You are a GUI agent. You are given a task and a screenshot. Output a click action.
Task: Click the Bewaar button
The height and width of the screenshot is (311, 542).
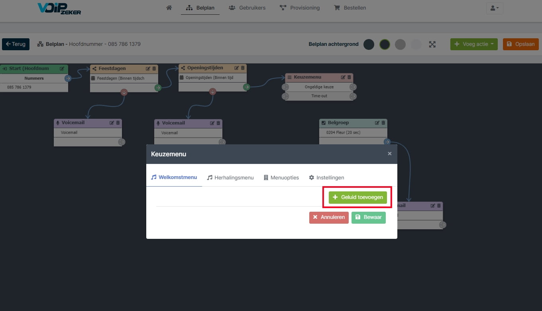[369, 217]
